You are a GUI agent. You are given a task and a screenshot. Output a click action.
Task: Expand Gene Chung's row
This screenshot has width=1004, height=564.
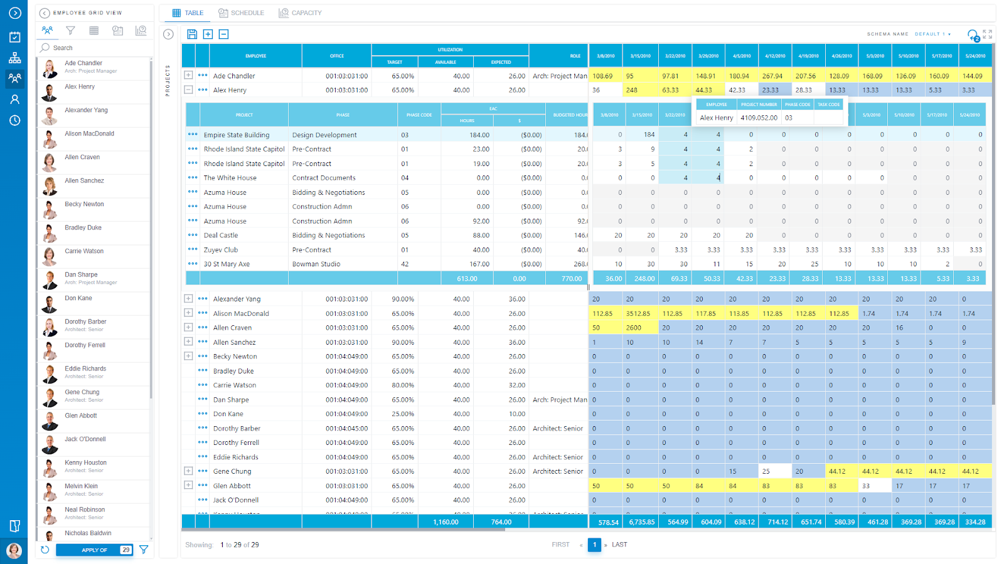pyautogui.click(x=188, y=471)
